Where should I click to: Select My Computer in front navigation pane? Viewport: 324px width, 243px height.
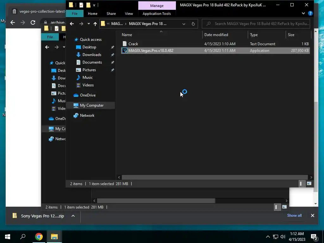(x=92, y=105)
